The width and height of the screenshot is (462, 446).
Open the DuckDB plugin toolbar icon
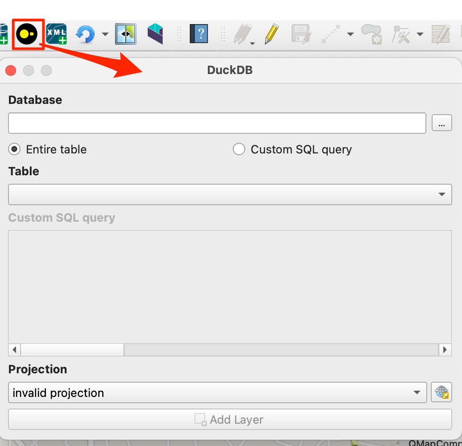(x=27, y=34)
